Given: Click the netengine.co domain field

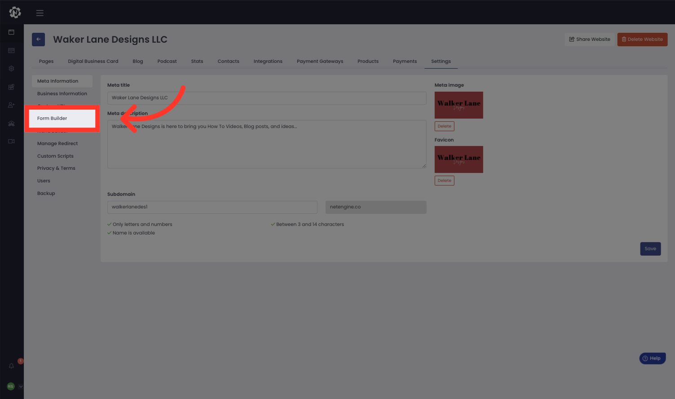Looking at the screenshot, I should (376, 207).
